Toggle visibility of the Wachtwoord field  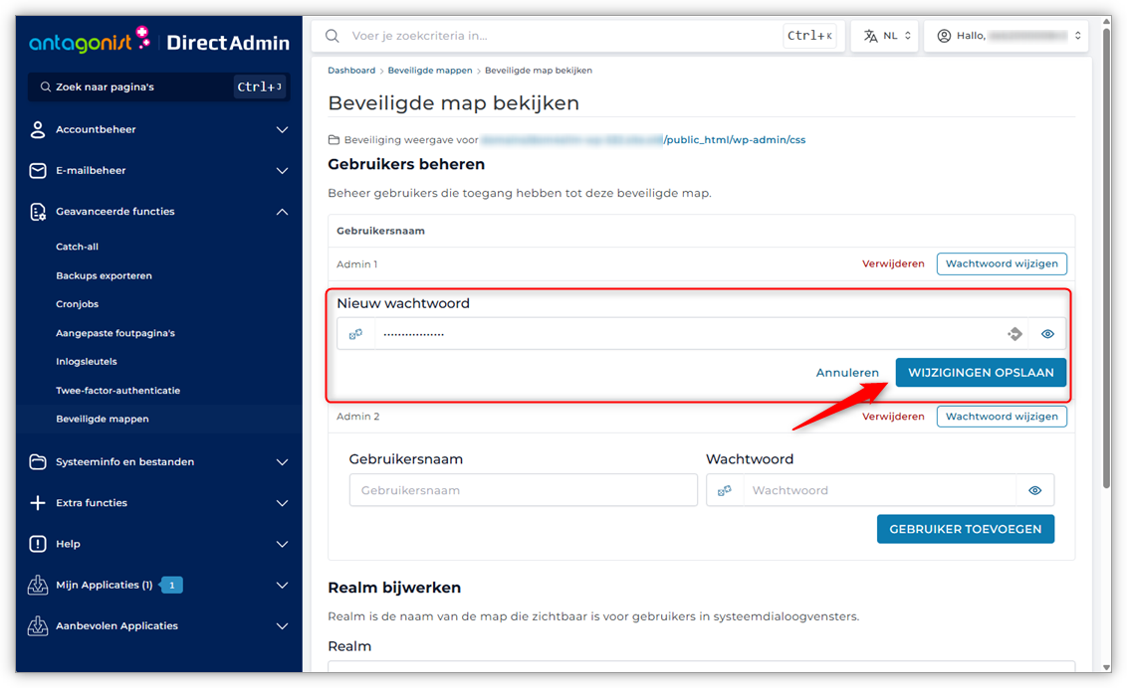point(1034,490)
